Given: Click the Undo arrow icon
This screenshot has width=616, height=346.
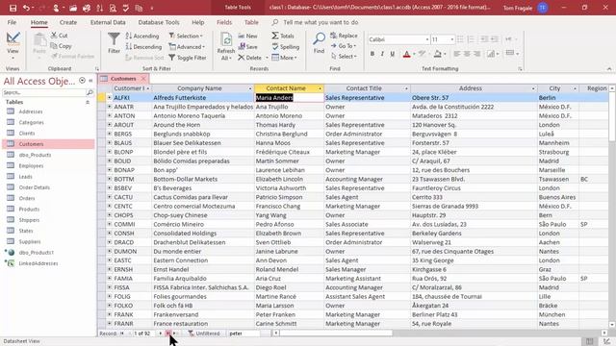Looking at the screenshot, I should pyautogui.click(x=26, y=8).
